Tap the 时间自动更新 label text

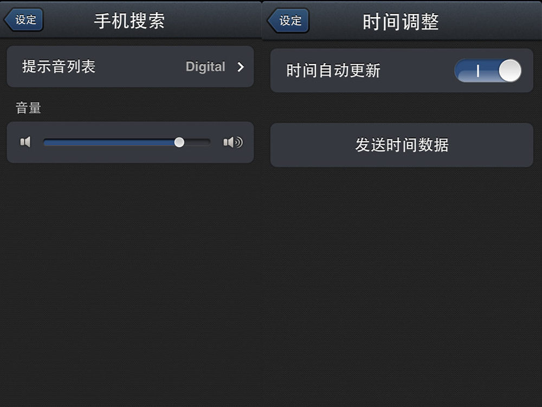[333, 71]
